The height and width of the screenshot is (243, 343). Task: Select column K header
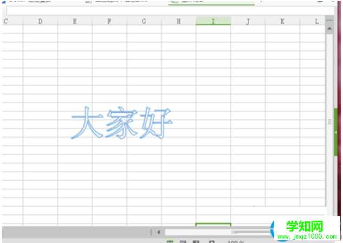coord(282,21)
